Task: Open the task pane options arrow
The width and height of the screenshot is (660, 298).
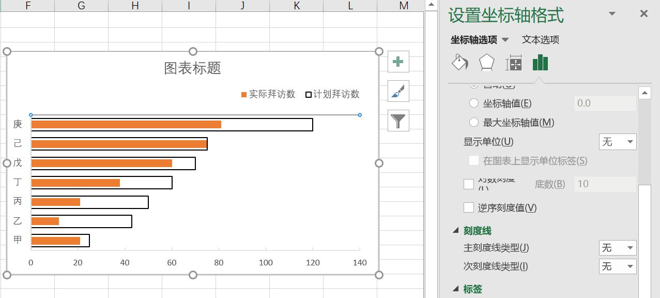Action: click(612, 14)
